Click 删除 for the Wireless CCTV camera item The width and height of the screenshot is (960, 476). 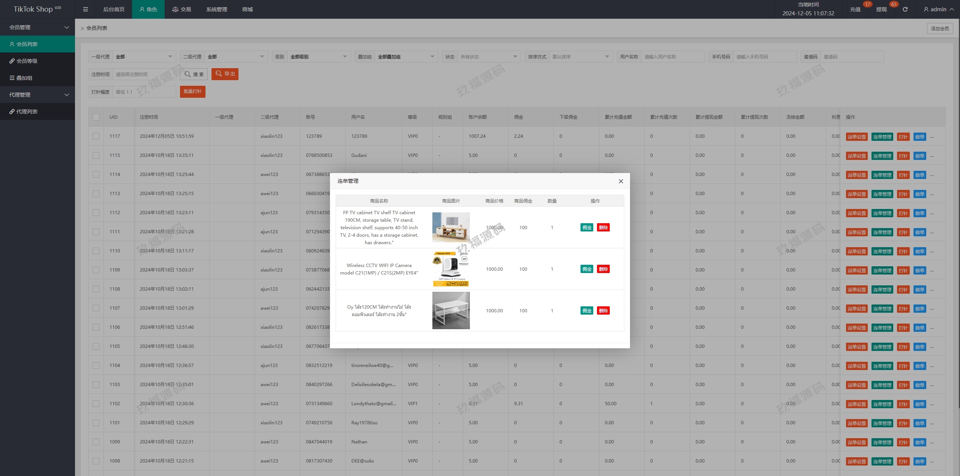click(603, 269)
